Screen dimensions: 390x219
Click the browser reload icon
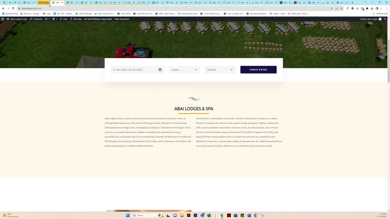coord(13,8)
